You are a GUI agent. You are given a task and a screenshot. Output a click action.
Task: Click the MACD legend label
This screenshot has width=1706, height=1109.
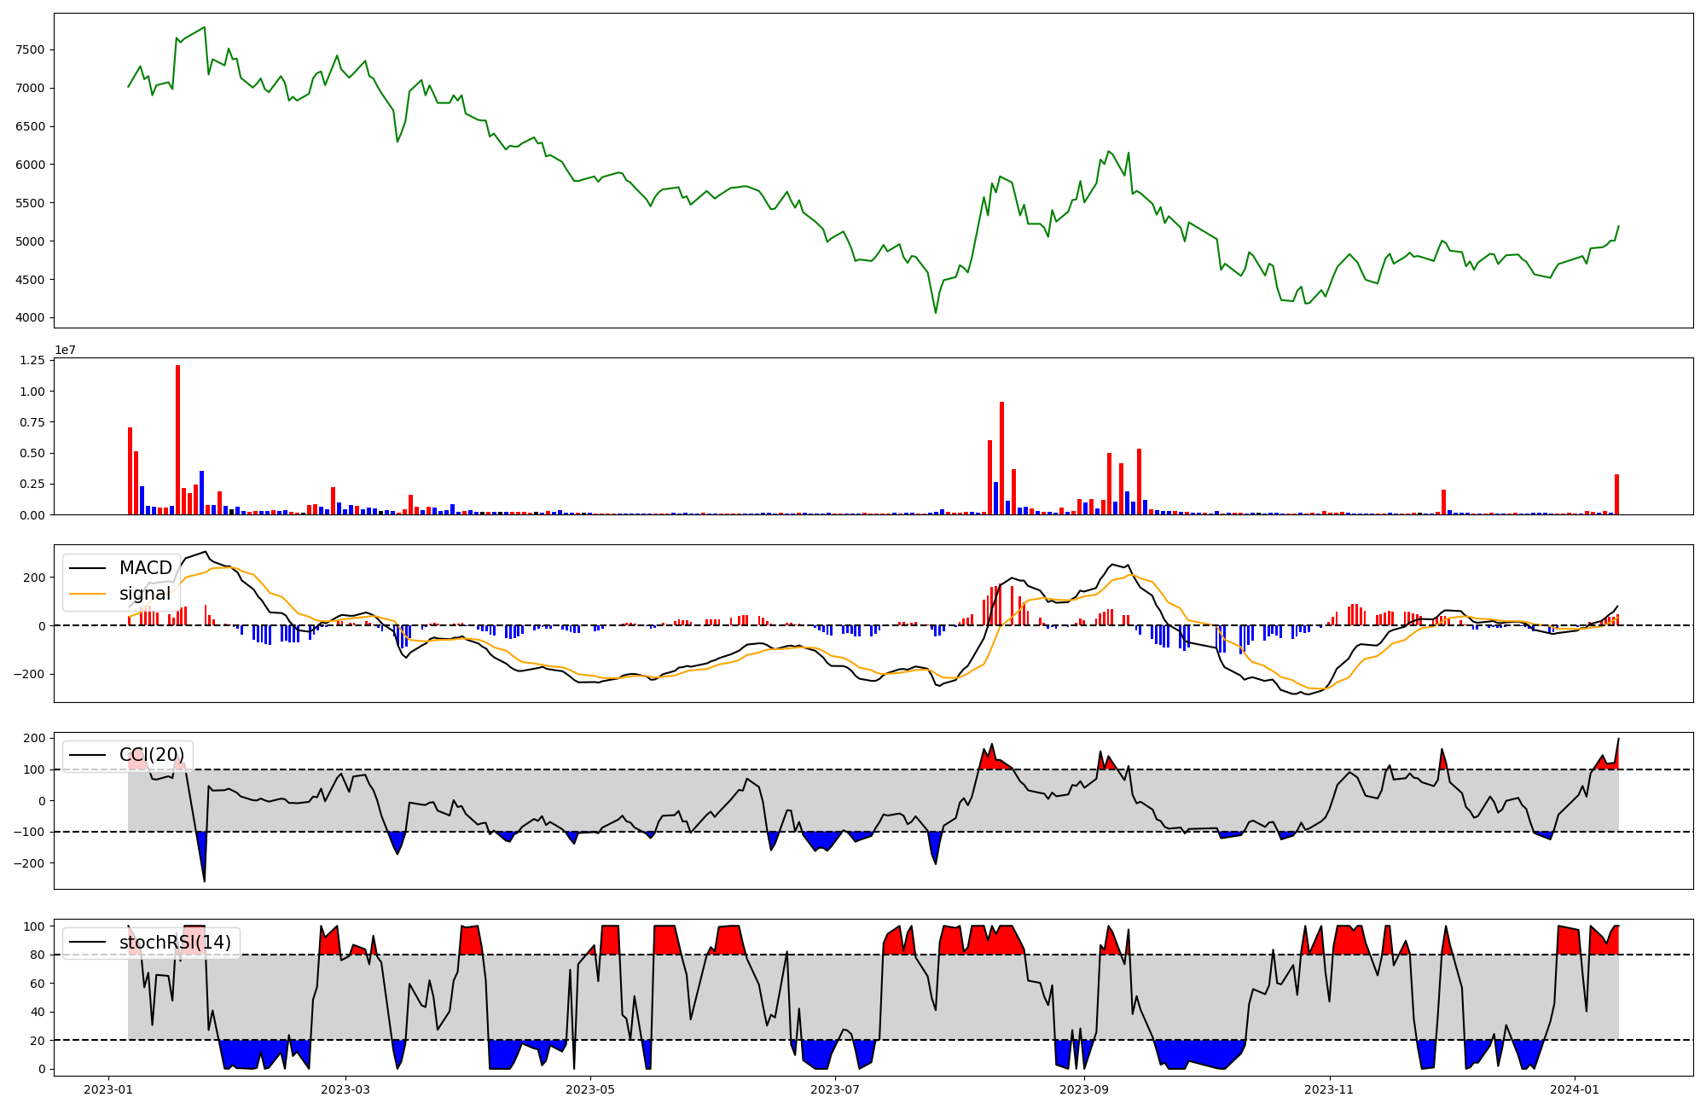[x=145, y=568]
